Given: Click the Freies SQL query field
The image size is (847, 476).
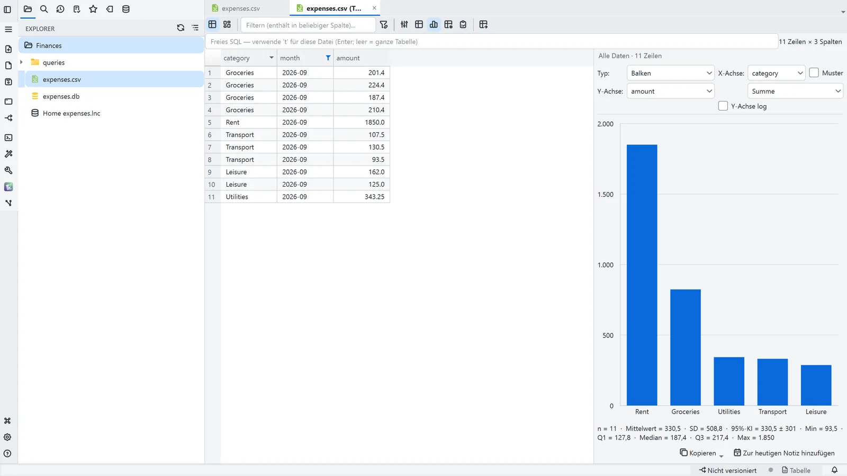Looking at the screenshot, I should point(491,41).
